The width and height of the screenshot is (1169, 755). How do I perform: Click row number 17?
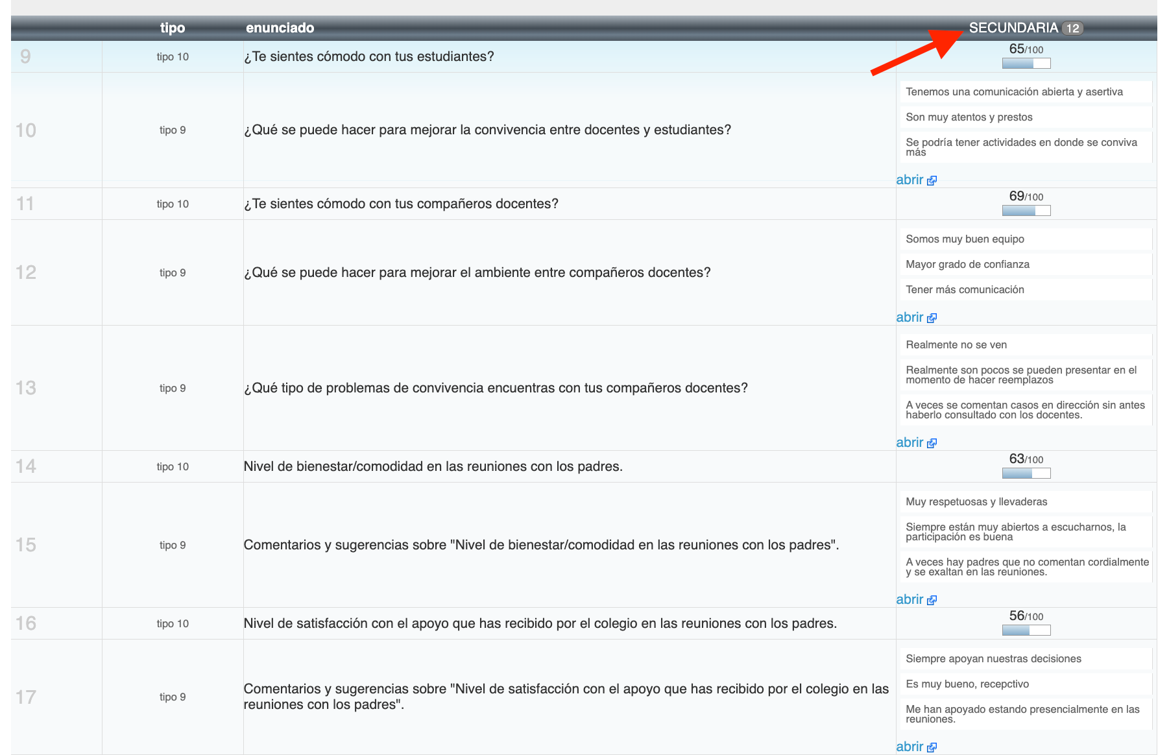(26, 697)
